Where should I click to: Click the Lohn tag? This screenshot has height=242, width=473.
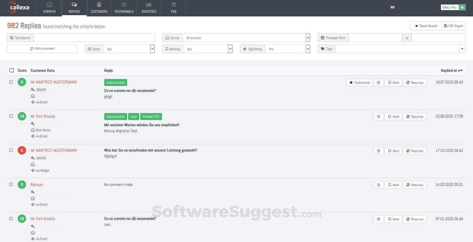pyautogui.click(x=134, y=117)
